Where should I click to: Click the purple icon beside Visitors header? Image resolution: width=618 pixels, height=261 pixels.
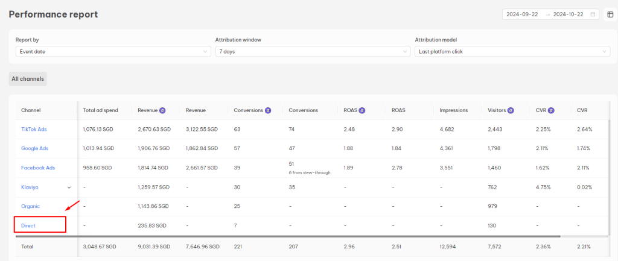coord(511,110)
